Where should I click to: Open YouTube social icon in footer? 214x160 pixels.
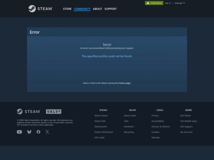19,132
